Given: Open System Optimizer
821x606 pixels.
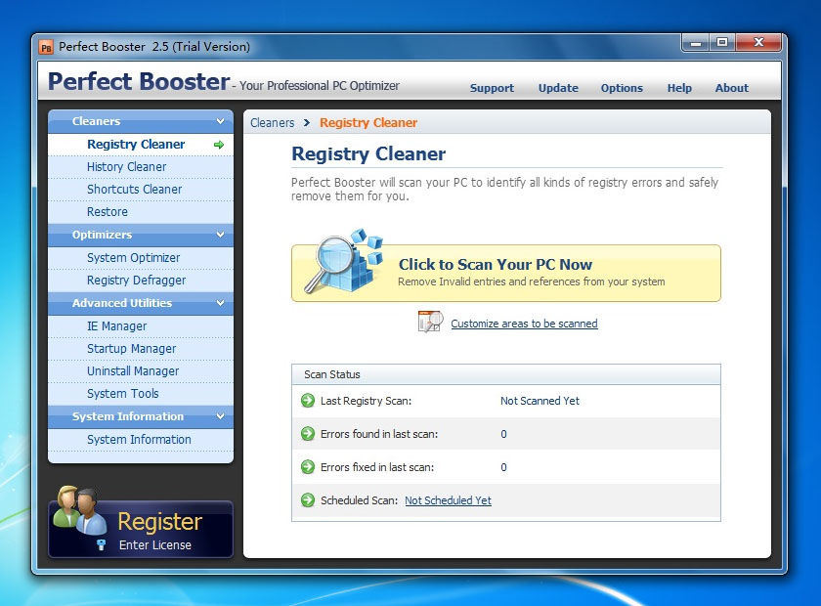Looking at the screenshot, I should click(x=141, y=258).
